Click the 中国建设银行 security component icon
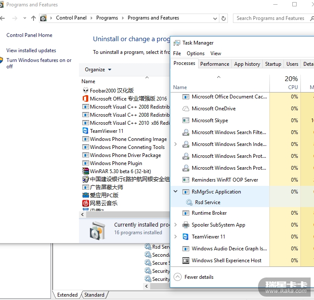Image resolution: width=314 pixels, height=300 pixels. click(86, 179)
